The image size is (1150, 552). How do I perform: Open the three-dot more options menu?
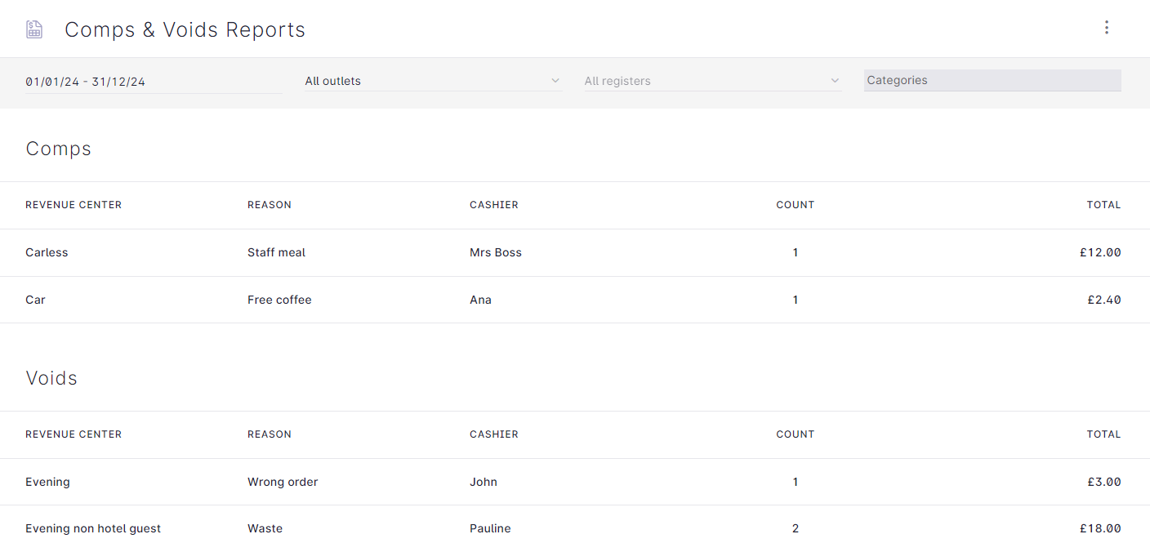pyautogui.click(x=1106, y=28)
